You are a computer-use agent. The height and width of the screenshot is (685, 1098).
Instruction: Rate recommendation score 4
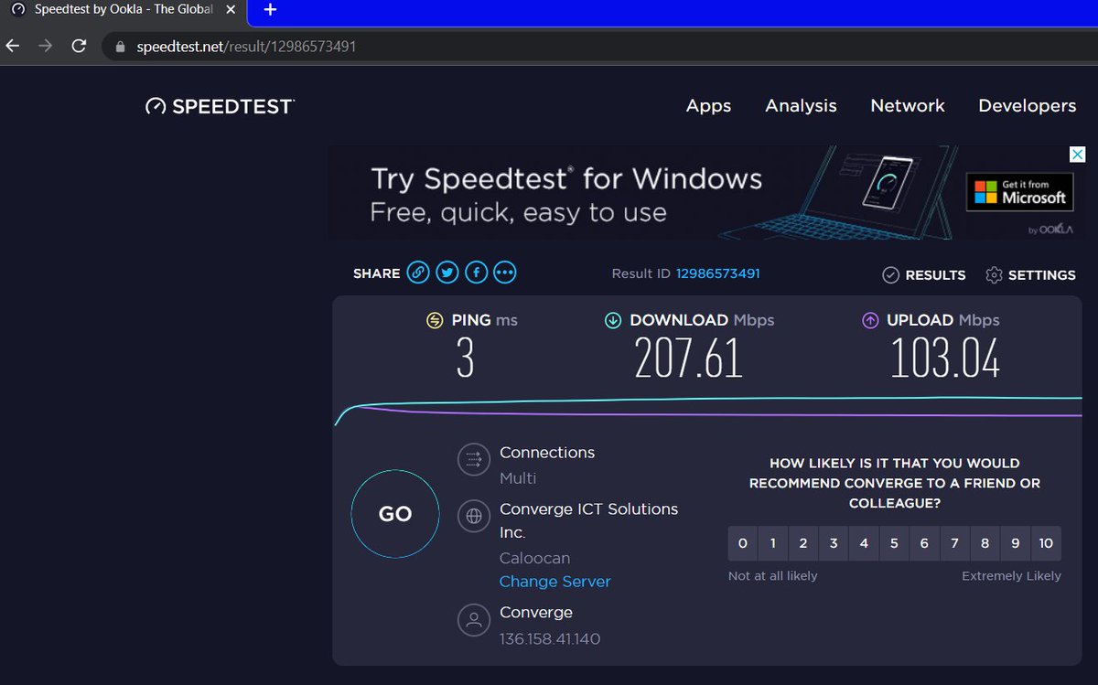point(864,543)
